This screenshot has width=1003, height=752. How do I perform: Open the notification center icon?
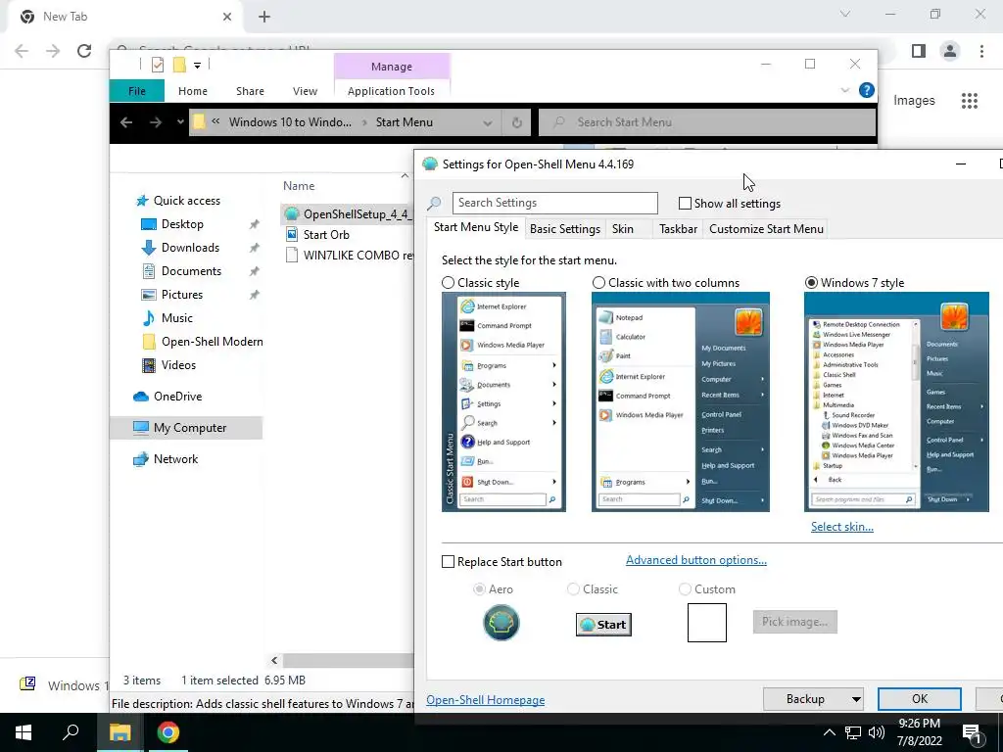click(972, 733)
